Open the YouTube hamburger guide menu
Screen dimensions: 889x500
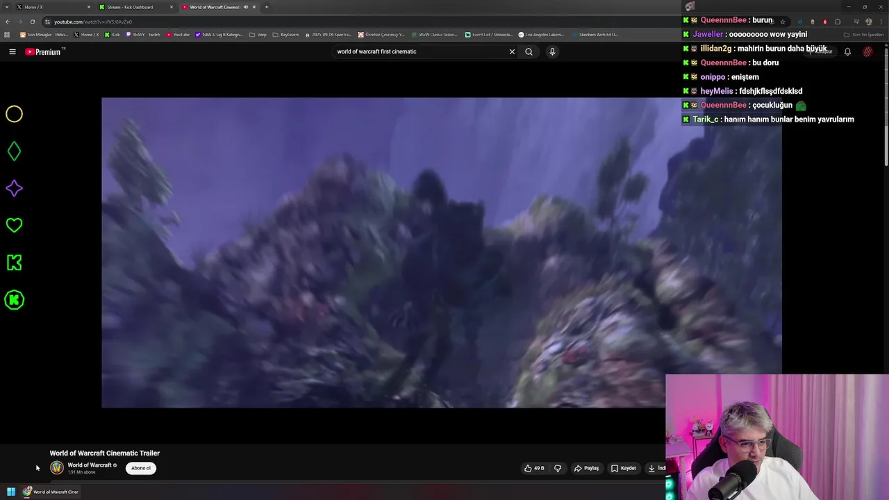[12, 51]
